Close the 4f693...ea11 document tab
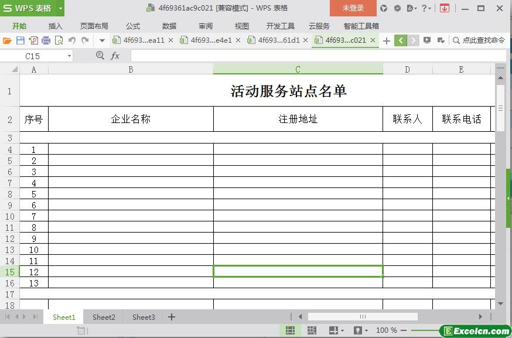The image size is (512, 338). point(170,40)
